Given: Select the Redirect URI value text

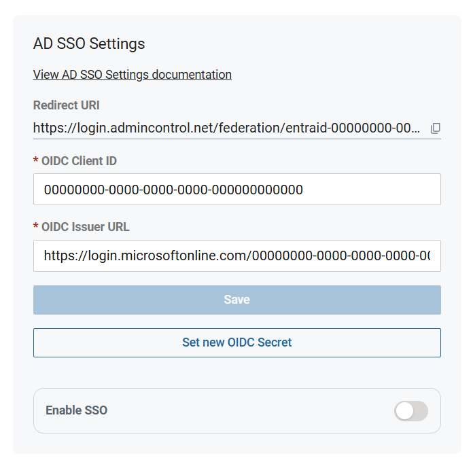Looking at the screenshot, I should click(x=226, y=128).
